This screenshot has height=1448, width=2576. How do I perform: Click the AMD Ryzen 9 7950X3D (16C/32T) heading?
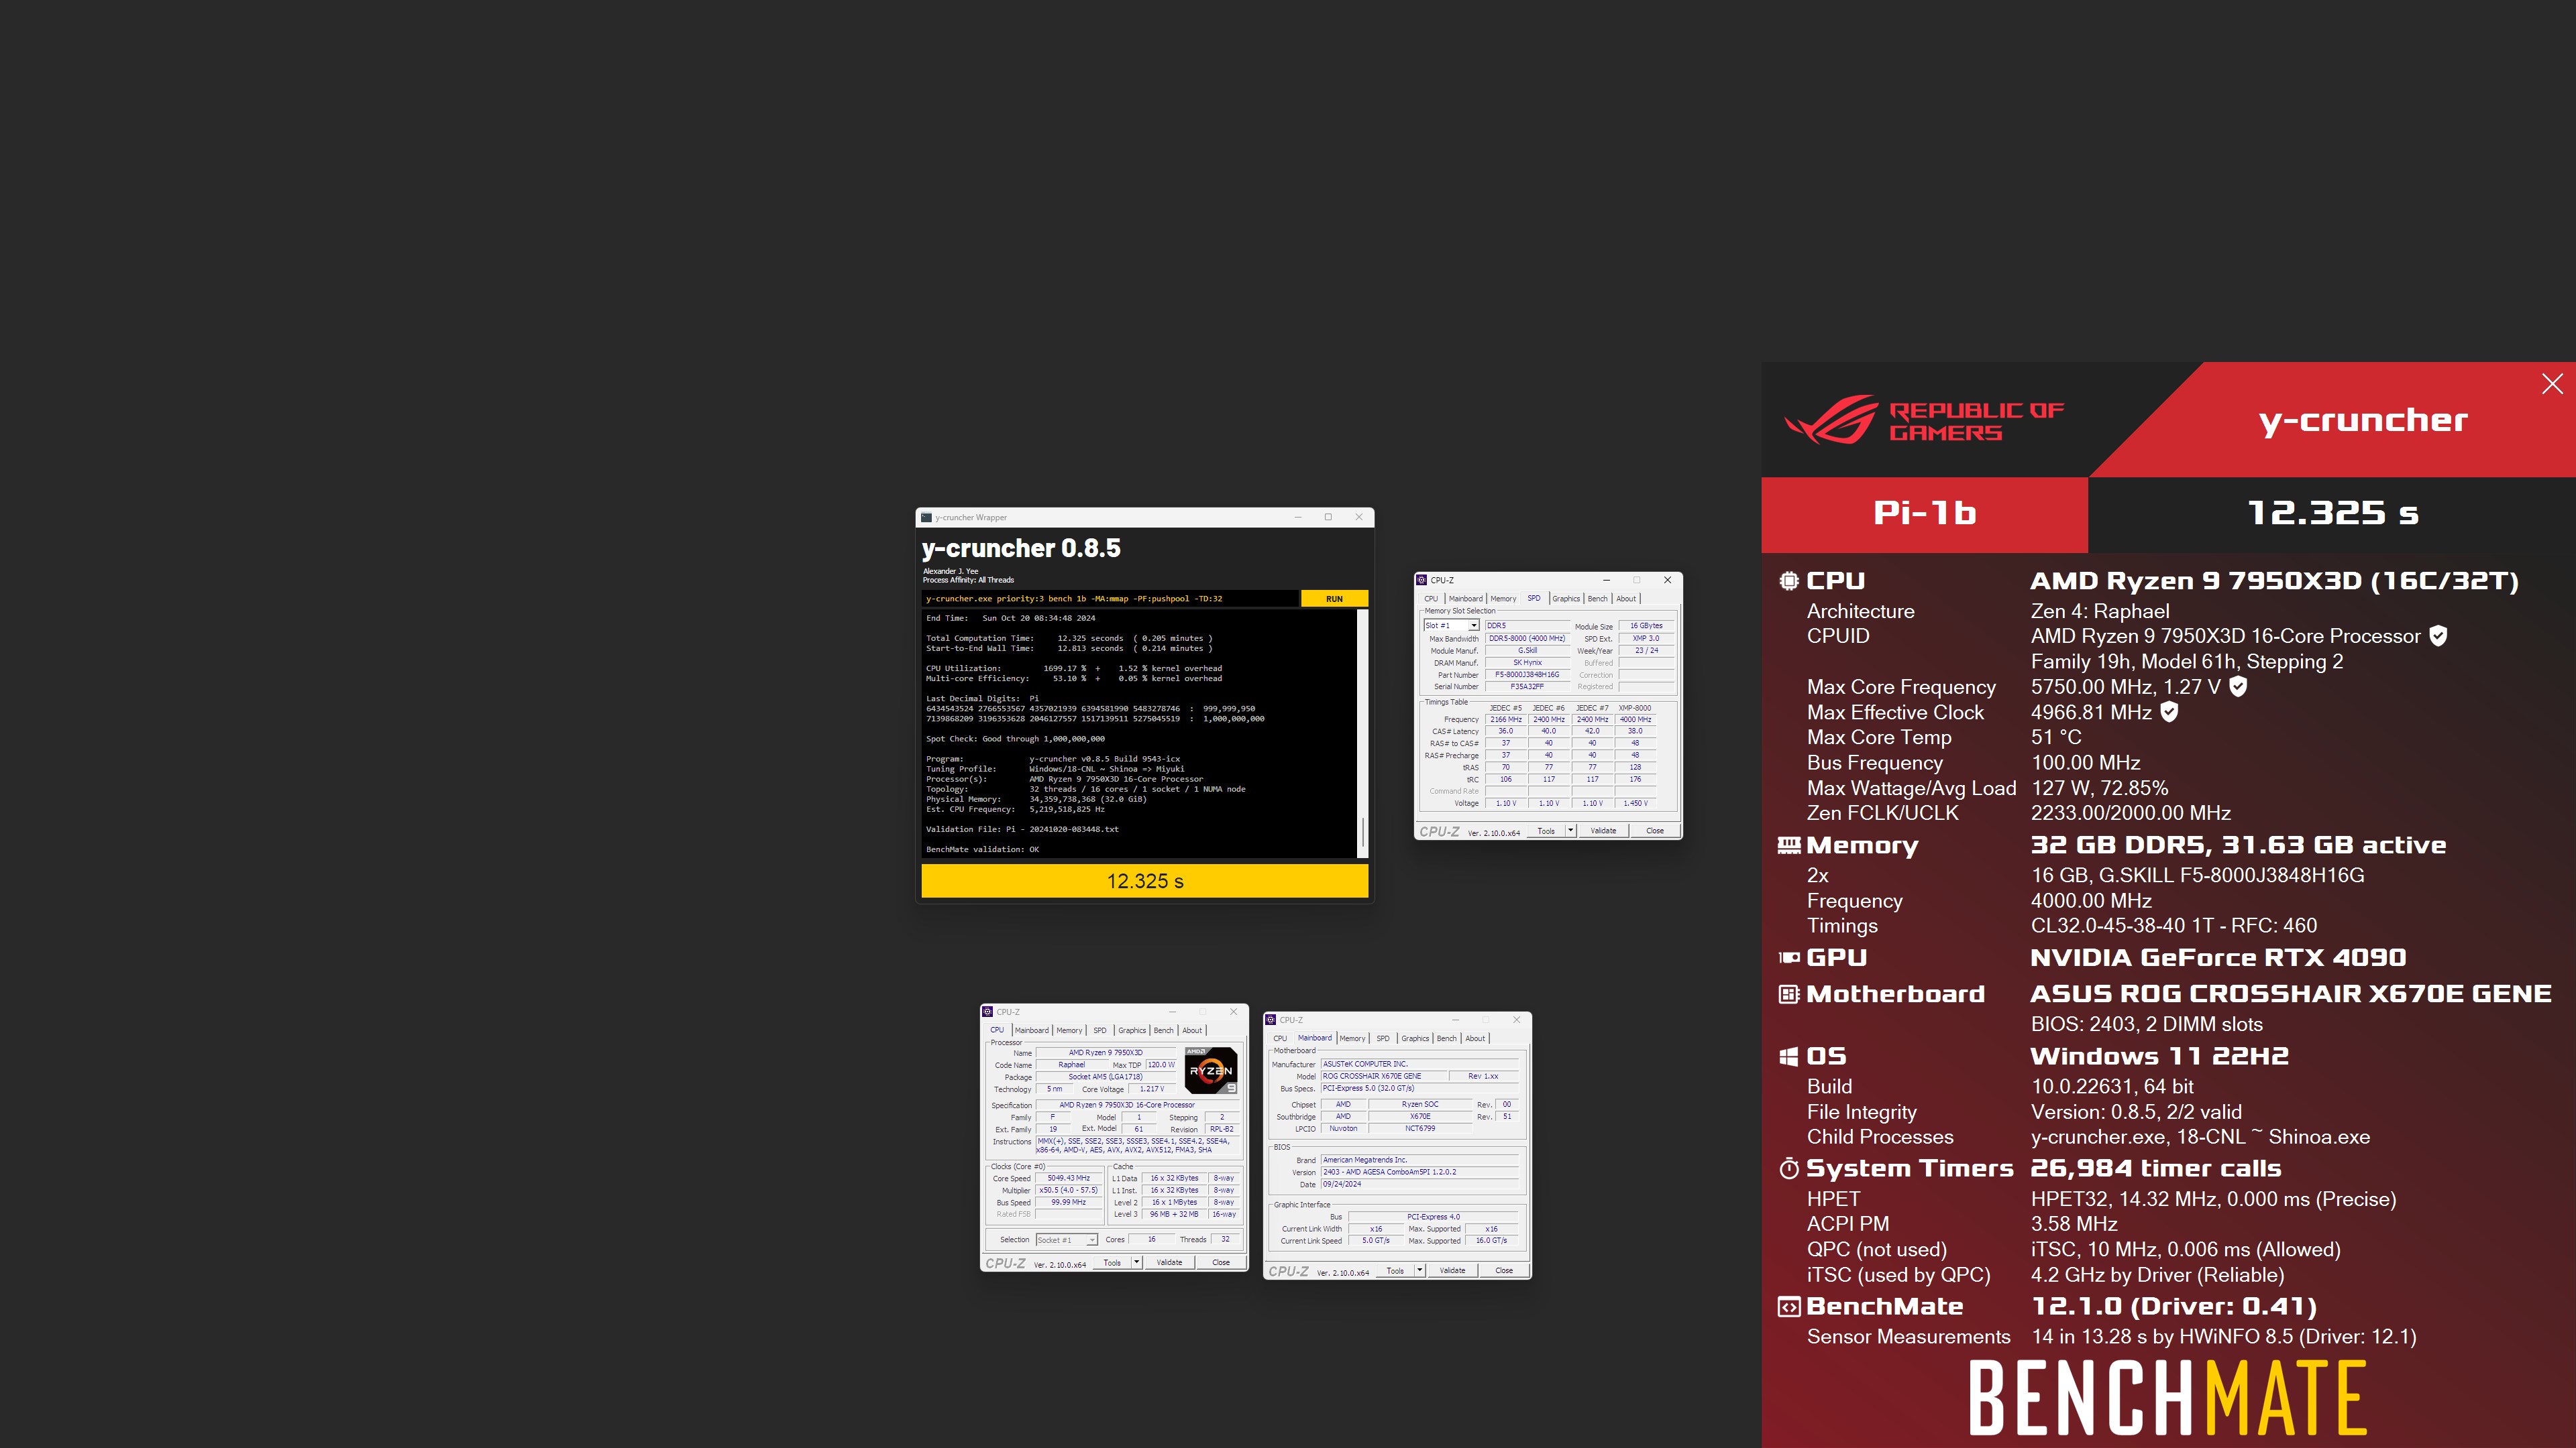click(2274, 581)
